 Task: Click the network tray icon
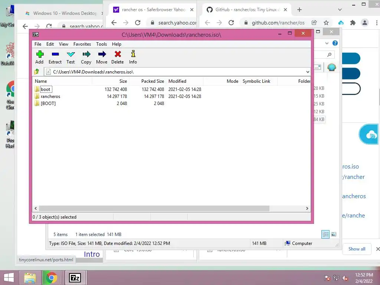[336, 278]
